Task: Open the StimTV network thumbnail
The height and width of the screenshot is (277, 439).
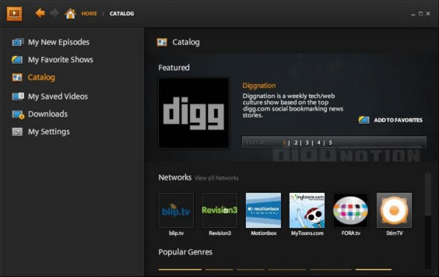Action: click(x=394, y=210)
